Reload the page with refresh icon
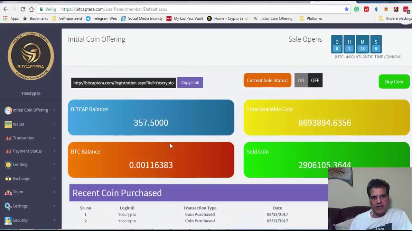The image size is (412, 231). tap(23, 9)
